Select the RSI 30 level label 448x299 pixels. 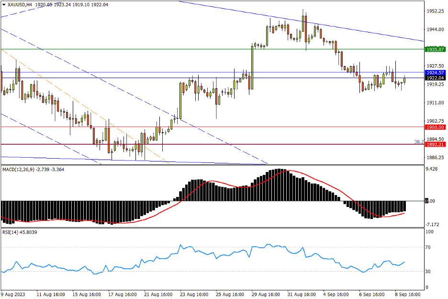click(429, 272)
